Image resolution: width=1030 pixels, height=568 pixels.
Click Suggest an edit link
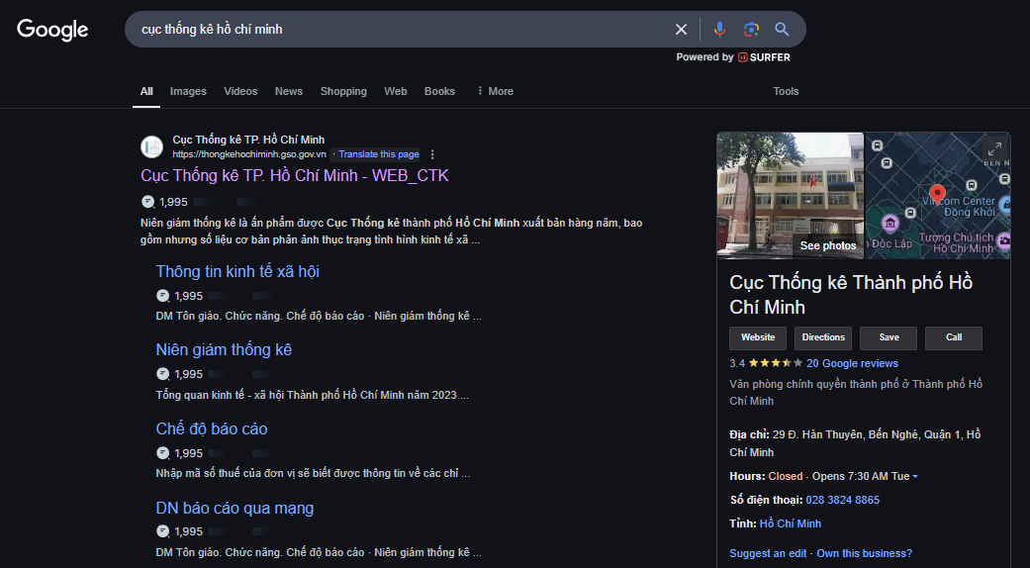768,553
